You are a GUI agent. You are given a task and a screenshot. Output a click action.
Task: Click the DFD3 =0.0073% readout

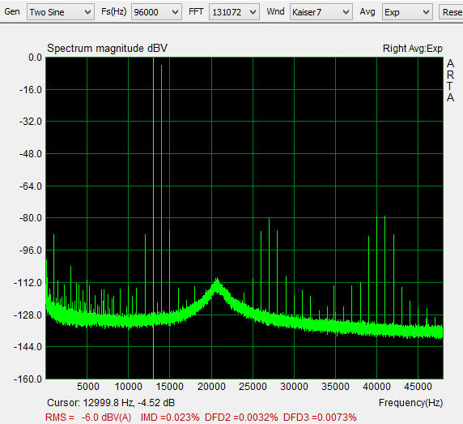pyautogui.click(x=320, y=418)
